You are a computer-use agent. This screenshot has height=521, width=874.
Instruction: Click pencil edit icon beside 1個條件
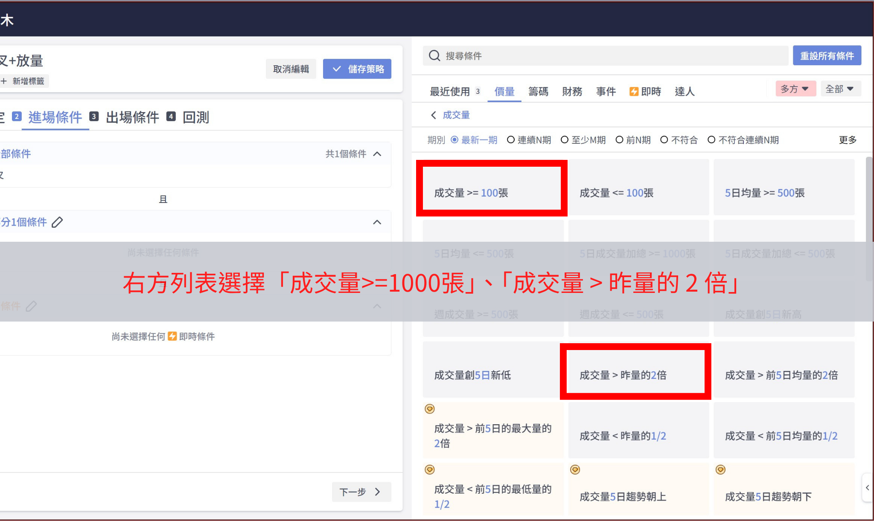(57, 222)
